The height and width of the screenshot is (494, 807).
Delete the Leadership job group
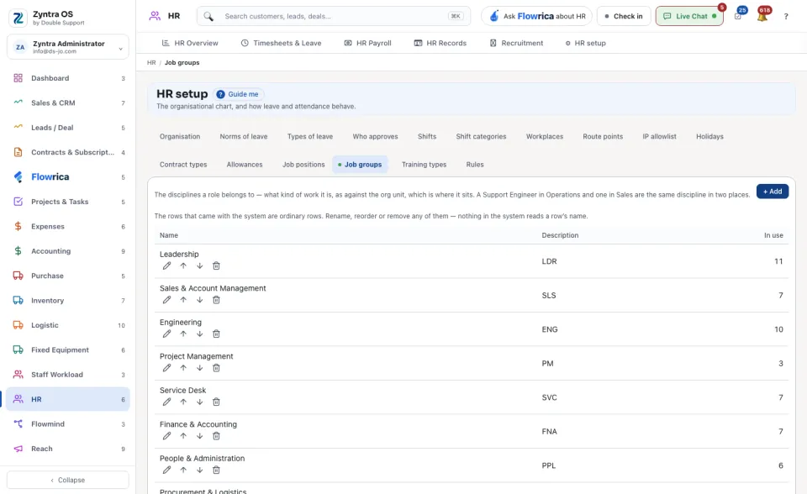pos(216,266)
